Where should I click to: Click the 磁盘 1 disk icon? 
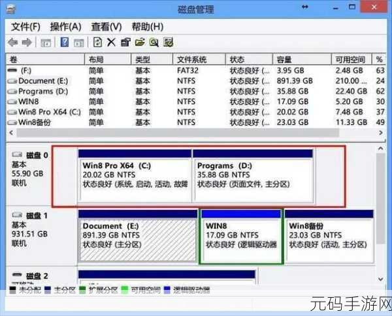pos(17,215)
